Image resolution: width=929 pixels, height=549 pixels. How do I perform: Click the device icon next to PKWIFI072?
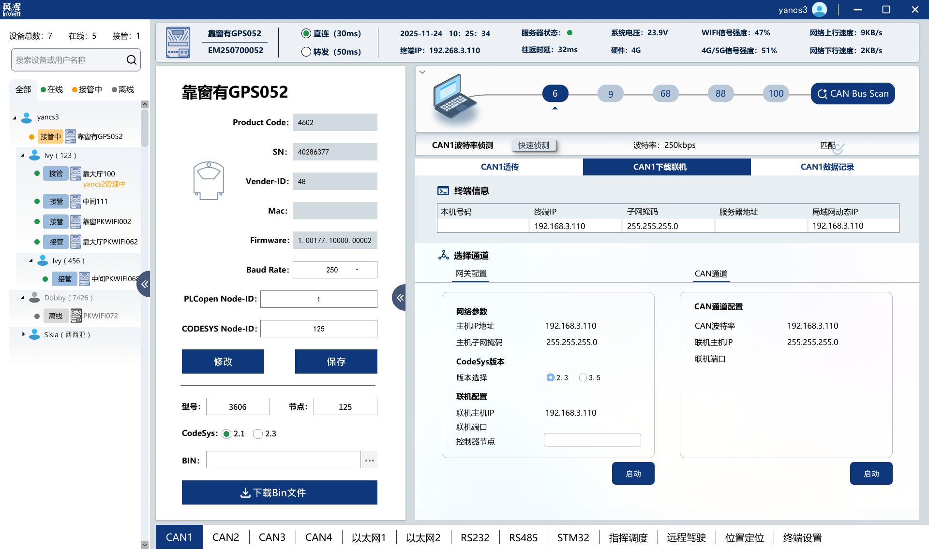76,316
